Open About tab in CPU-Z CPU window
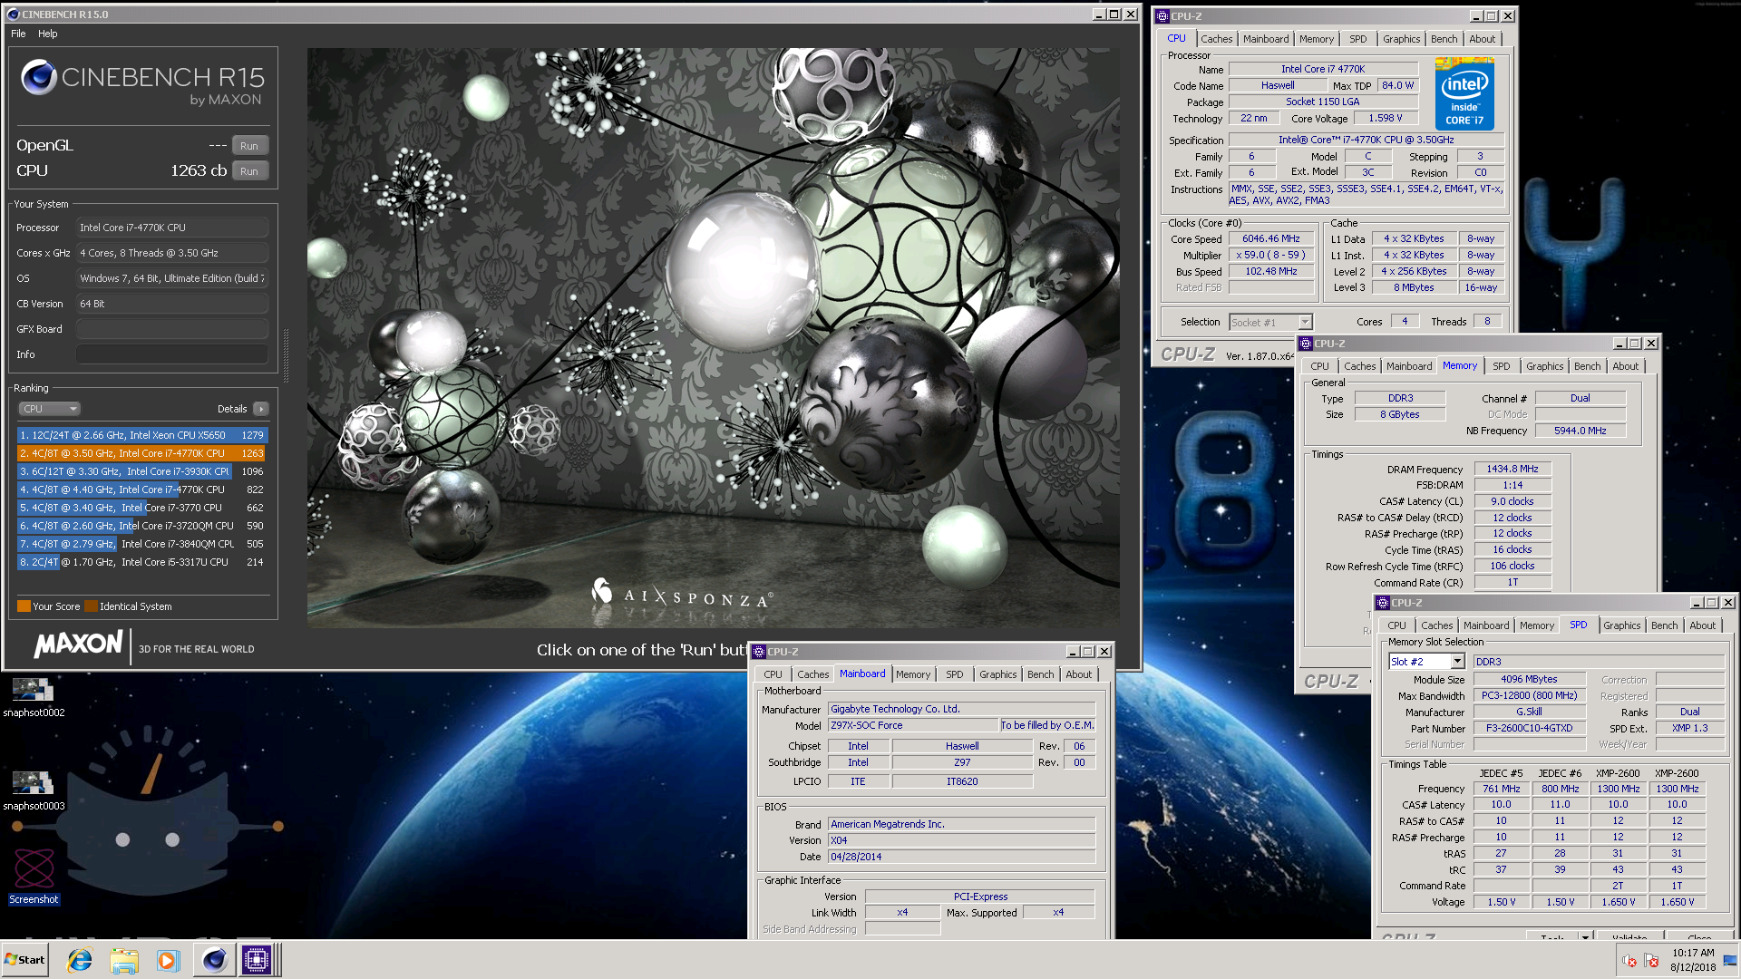Screen dimensions: 1741x979 click(1482, 39)
